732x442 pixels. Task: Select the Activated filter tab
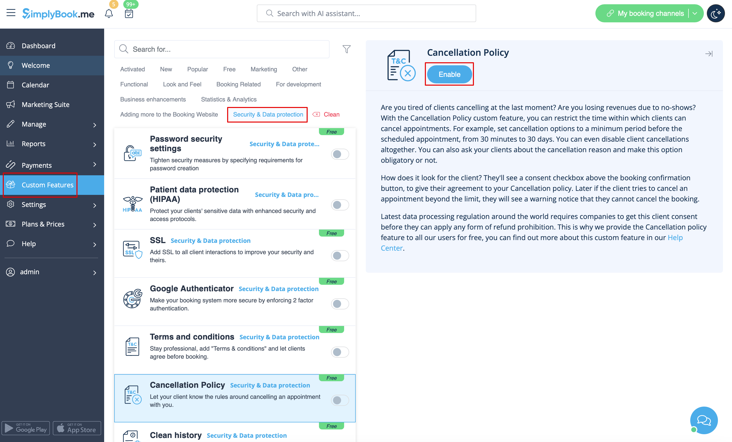coord(133,69)
